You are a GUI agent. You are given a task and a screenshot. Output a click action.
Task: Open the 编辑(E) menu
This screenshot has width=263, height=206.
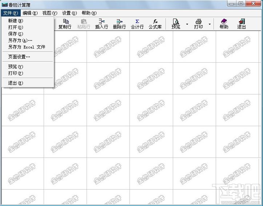(x=30, y=13)
